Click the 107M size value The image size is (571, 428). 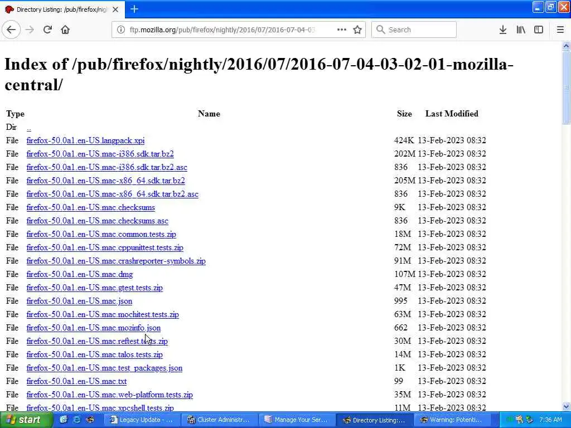point(405,274)
